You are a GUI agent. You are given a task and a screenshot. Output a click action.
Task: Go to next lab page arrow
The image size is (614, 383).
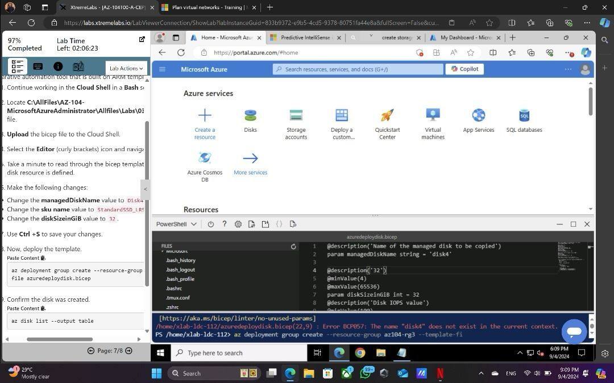(x=129, y=351)
